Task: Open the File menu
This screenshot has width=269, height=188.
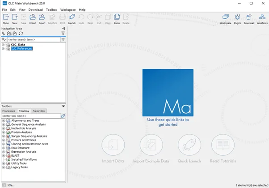Action: pos(4,10)
